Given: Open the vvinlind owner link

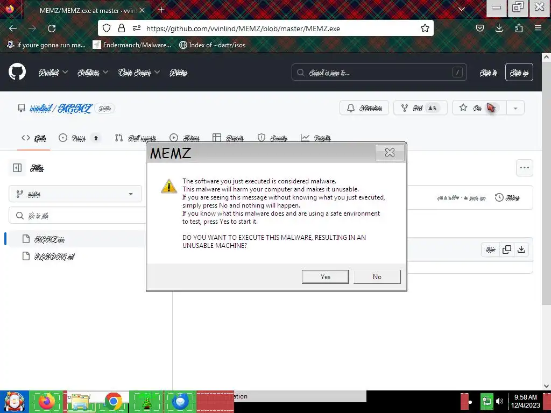Looking at the screenshot, I should point(41,108).
